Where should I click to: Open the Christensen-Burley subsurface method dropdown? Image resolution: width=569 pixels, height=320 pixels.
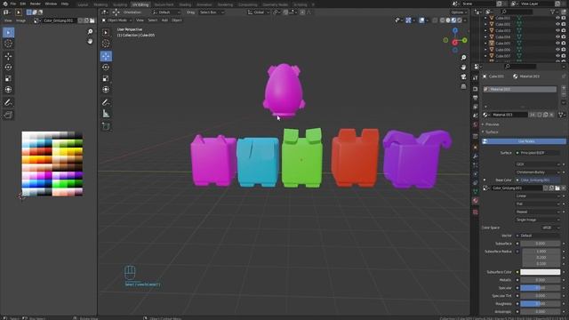pyautogui.click(x=538, y=172)
